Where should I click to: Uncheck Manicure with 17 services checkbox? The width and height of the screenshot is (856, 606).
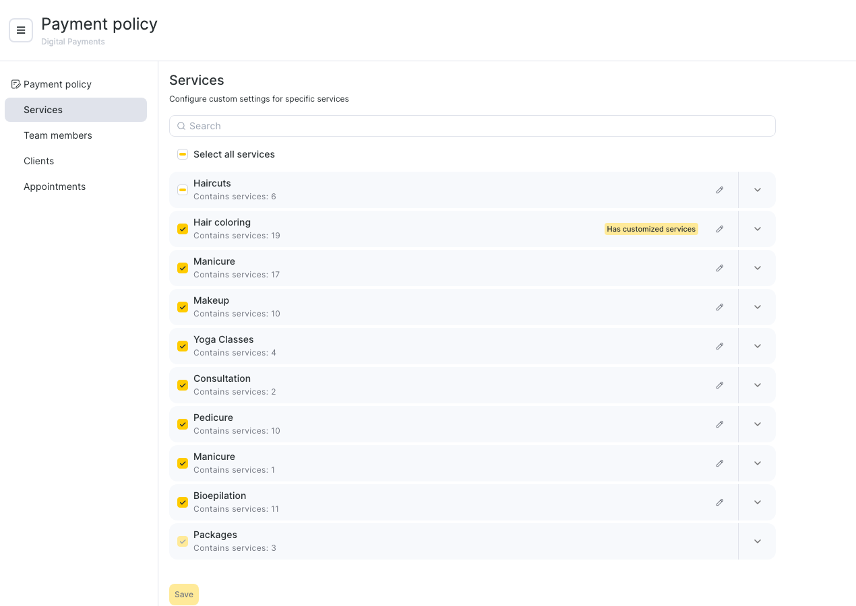[183, 268]
